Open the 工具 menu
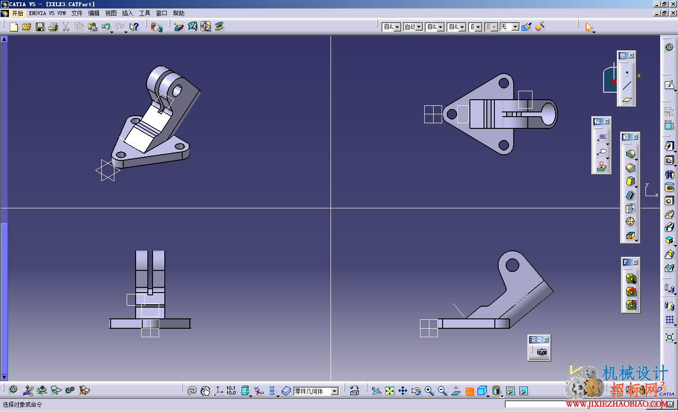The width and height of the screenshot is (678, 412). pos(145,13)
